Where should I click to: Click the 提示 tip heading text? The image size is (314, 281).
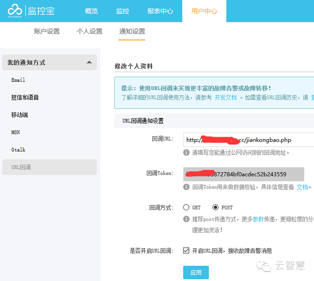(196, 88)
